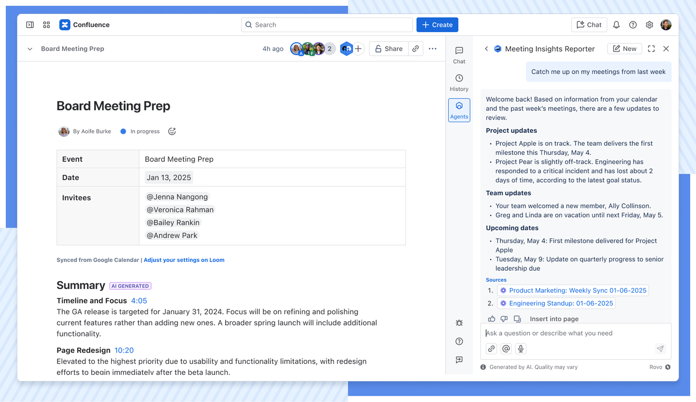This screenshot has height=402, width=696.
Task: Open Adjust your settings on Loom link
Action: point(184,260)
